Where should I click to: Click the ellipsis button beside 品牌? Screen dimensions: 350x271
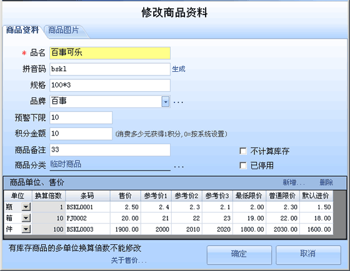click(178, 102)
